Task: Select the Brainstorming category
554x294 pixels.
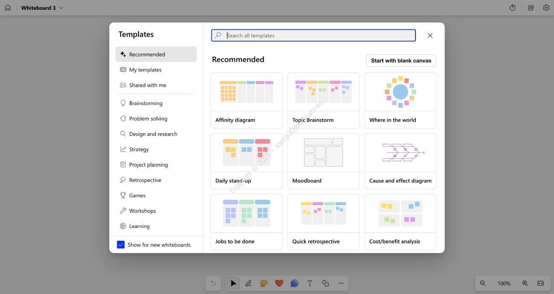Action: coord(146,103)
